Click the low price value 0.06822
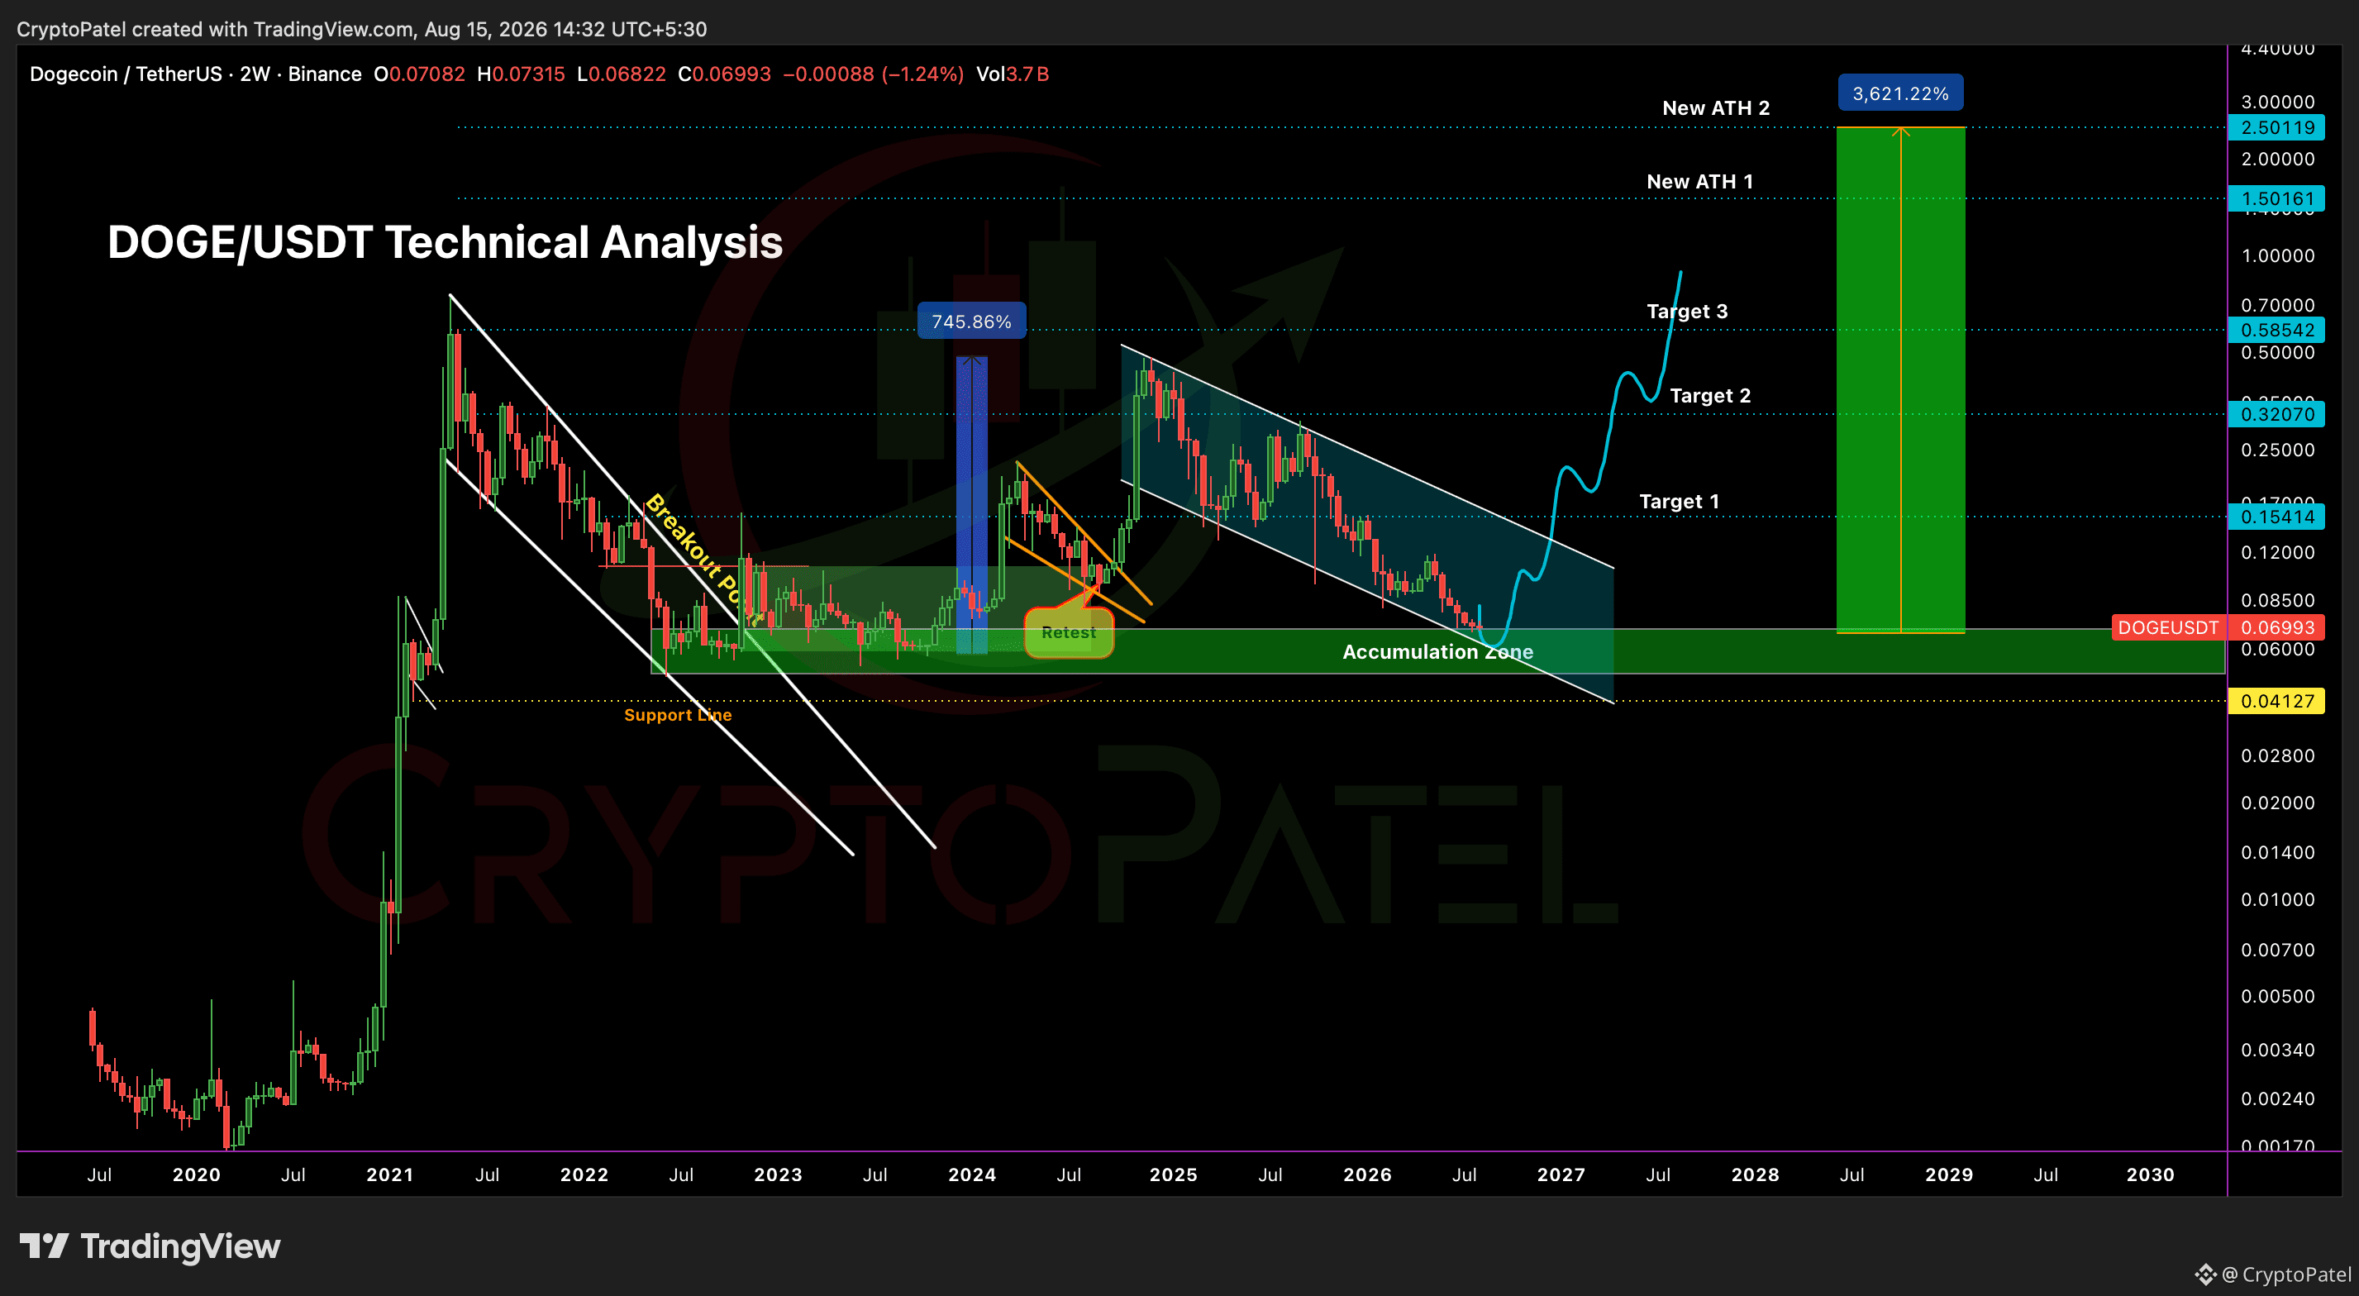2359x1296 pixels. pyautogui.click(x=627, y=74)
